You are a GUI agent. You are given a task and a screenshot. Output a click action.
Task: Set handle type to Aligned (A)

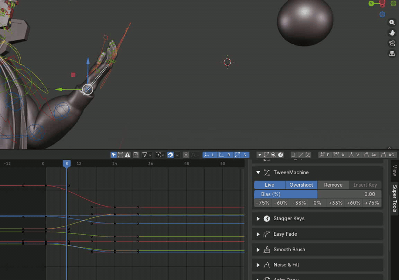pyautogui.click(x=339, y=155)
